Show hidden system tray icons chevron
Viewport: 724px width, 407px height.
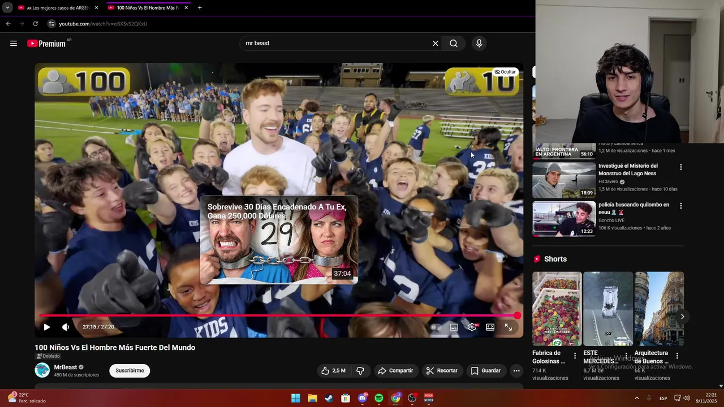tap(636, 399)
